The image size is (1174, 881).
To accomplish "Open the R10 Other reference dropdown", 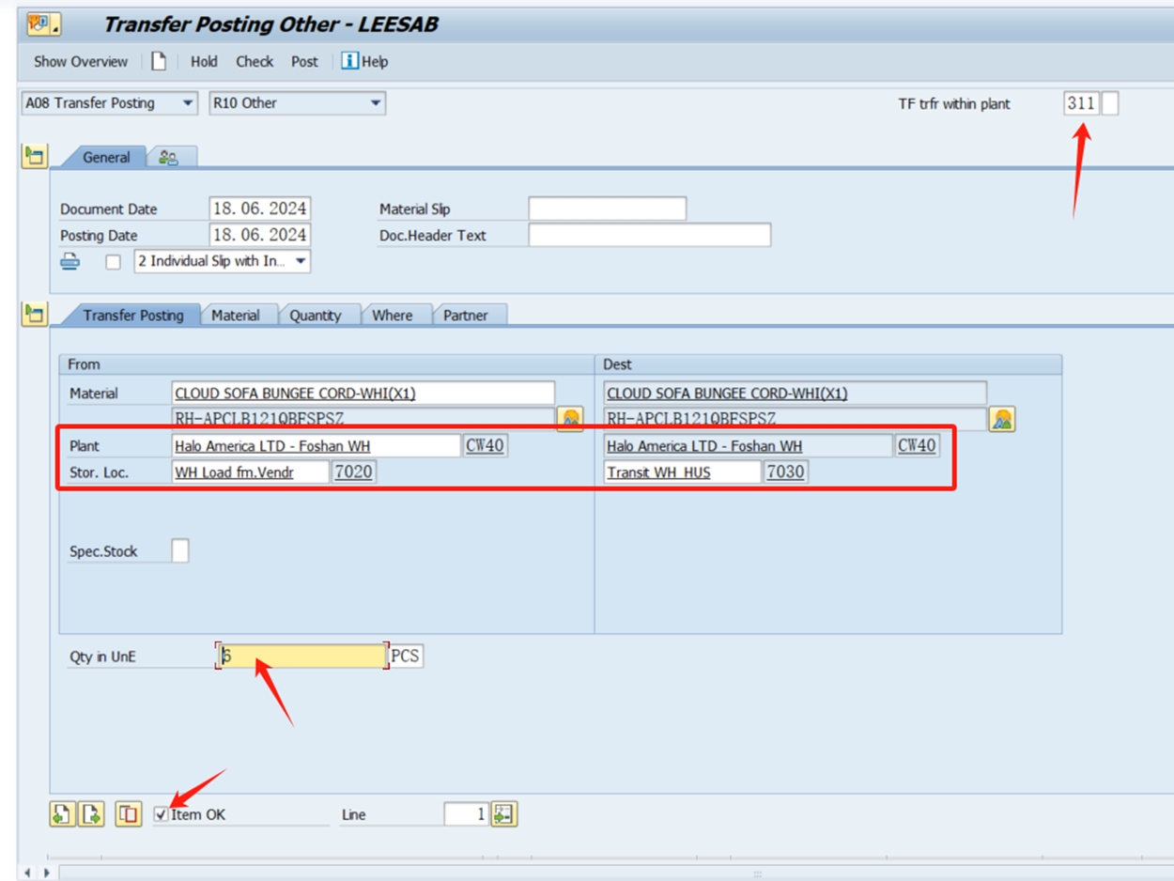I will pyautogui.click(x=376, y=103).
